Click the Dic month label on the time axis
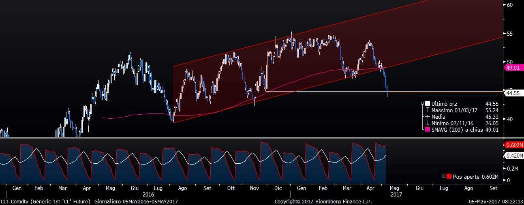Viewport: 524px width, 205px height. (278, 188)
